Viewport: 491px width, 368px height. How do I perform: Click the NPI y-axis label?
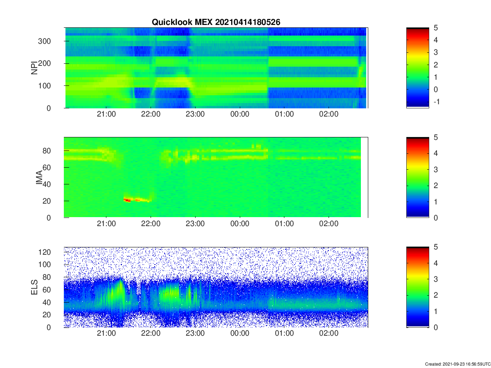pos(34,67)
